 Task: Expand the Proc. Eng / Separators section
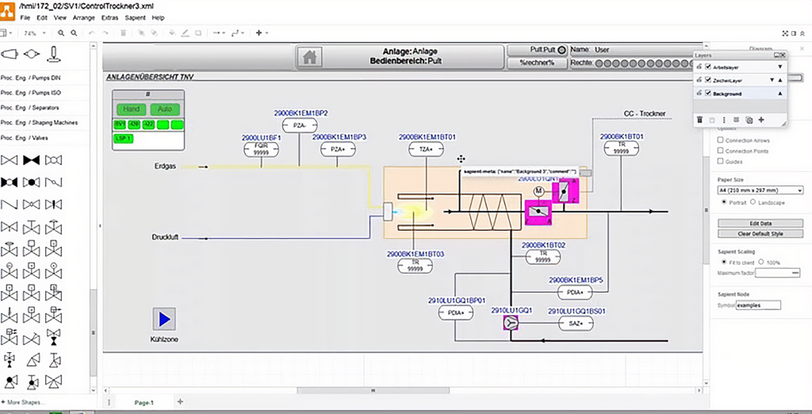[31, 107]
